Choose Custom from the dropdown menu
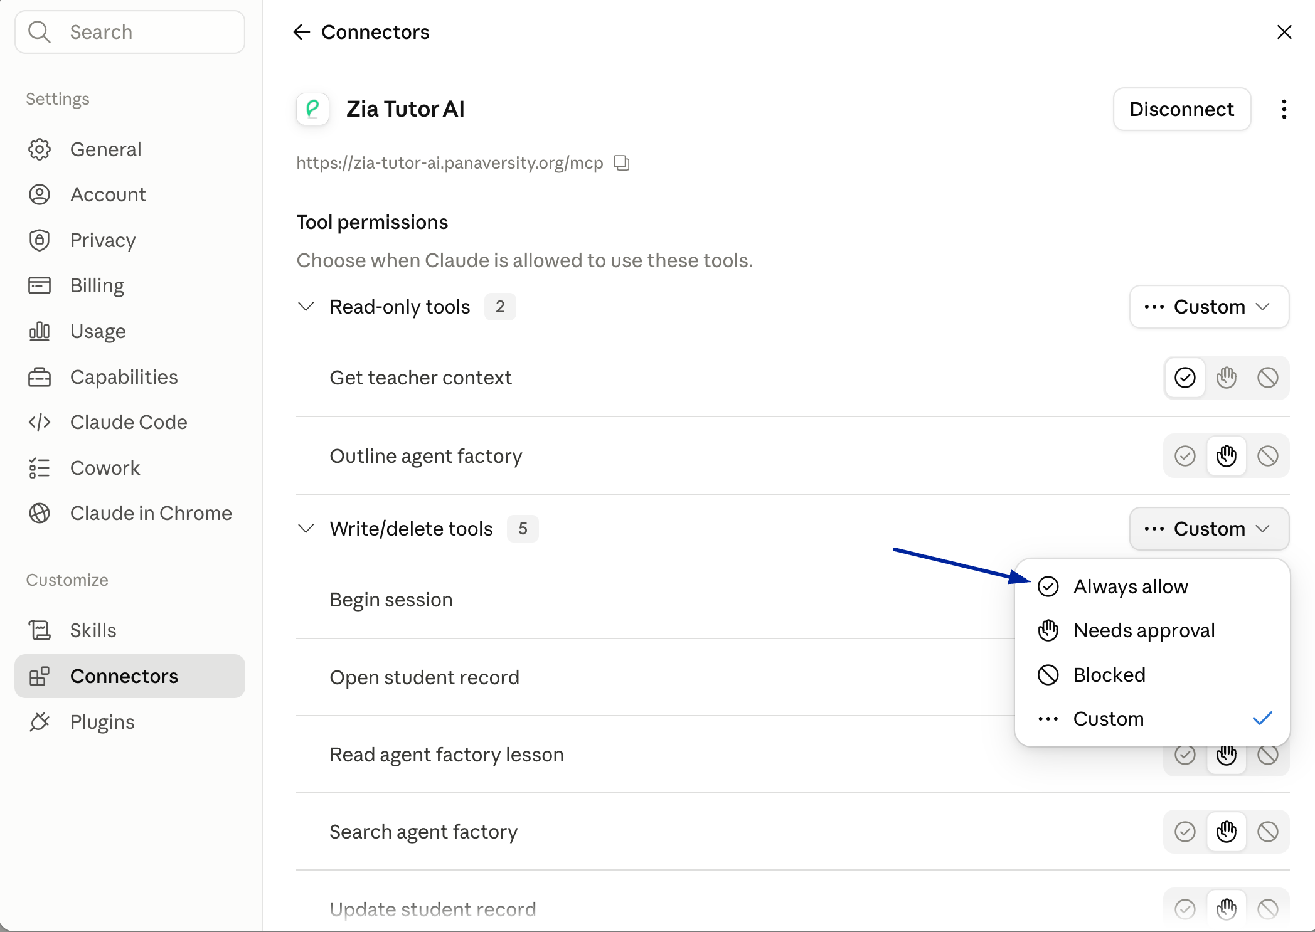This screenshot has width=1315, height=932. [x=1152, y=719]
